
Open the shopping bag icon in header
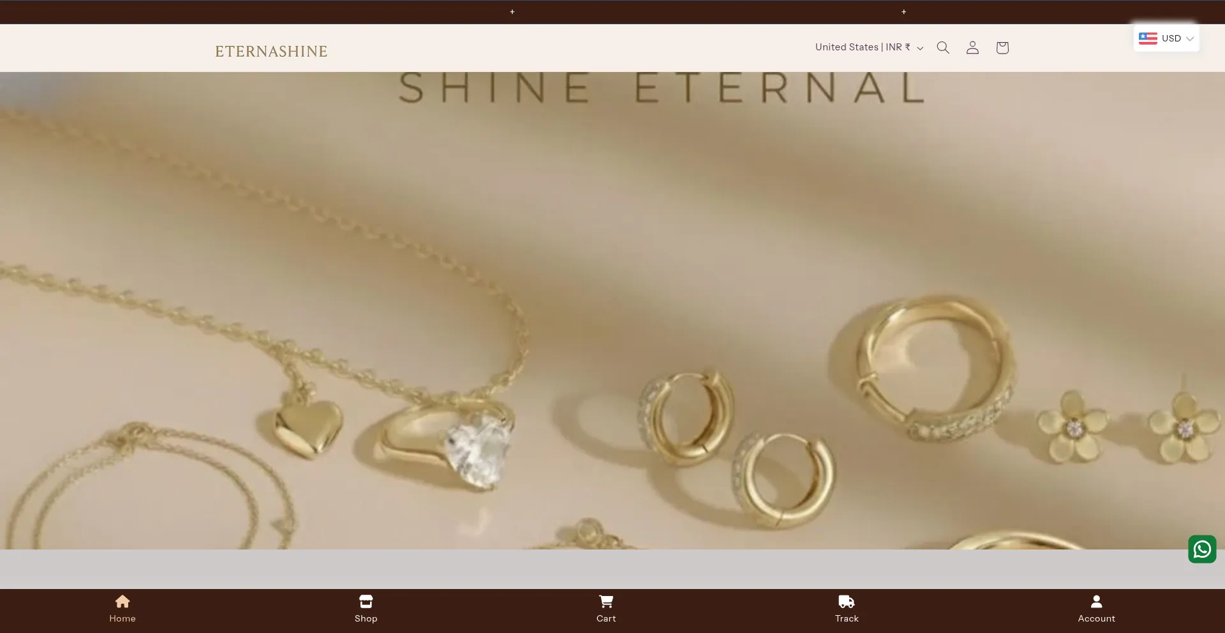[x=1002, y=48]
